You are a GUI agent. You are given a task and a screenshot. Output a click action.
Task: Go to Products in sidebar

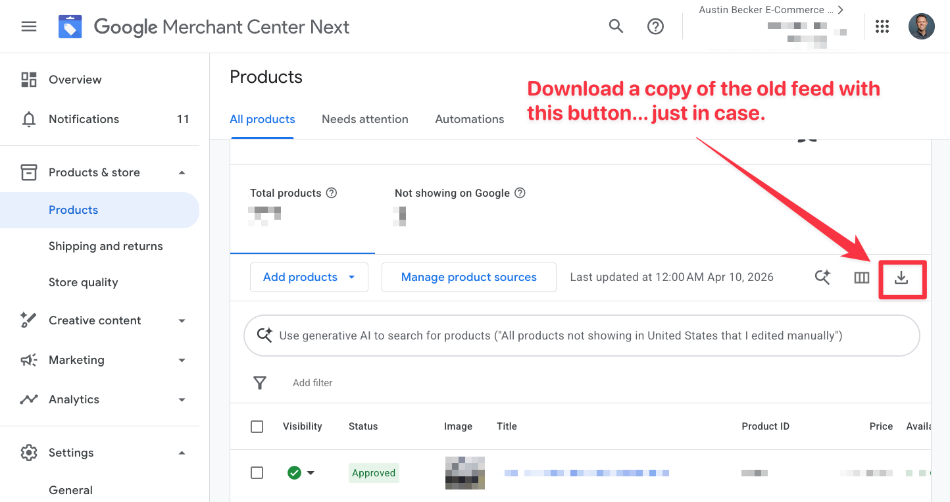point(99,210)
